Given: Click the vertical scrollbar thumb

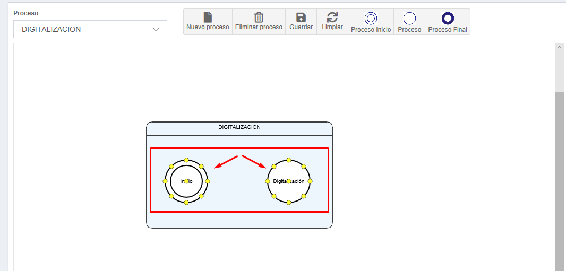Looking at the screenshot, I should (559, 180).
